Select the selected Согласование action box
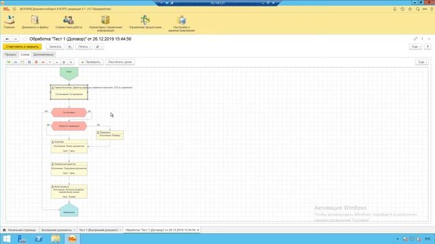The width and height of the screenshot is (435, 244). click(x=69, y=92)
